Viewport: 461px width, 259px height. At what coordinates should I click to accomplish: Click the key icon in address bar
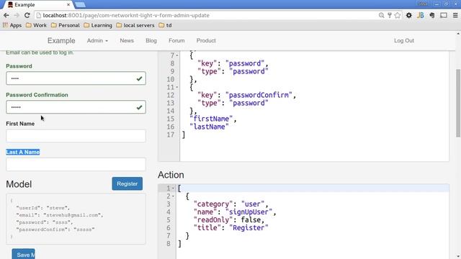390,15
